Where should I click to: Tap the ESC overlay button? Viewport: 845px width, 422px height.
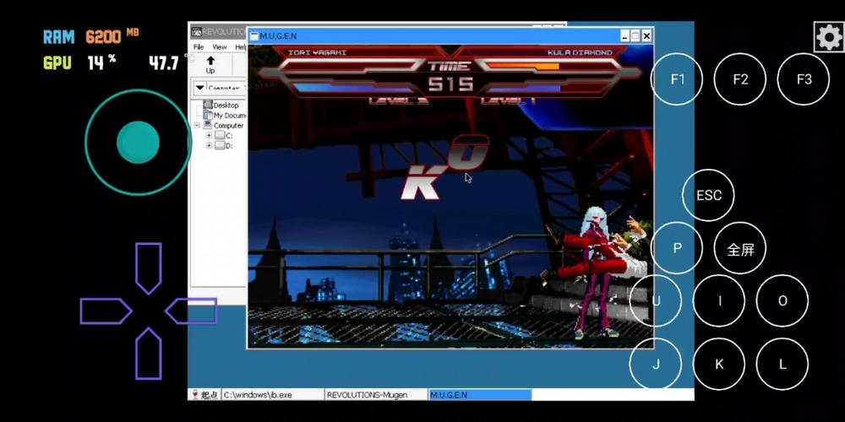coord(708,195)
